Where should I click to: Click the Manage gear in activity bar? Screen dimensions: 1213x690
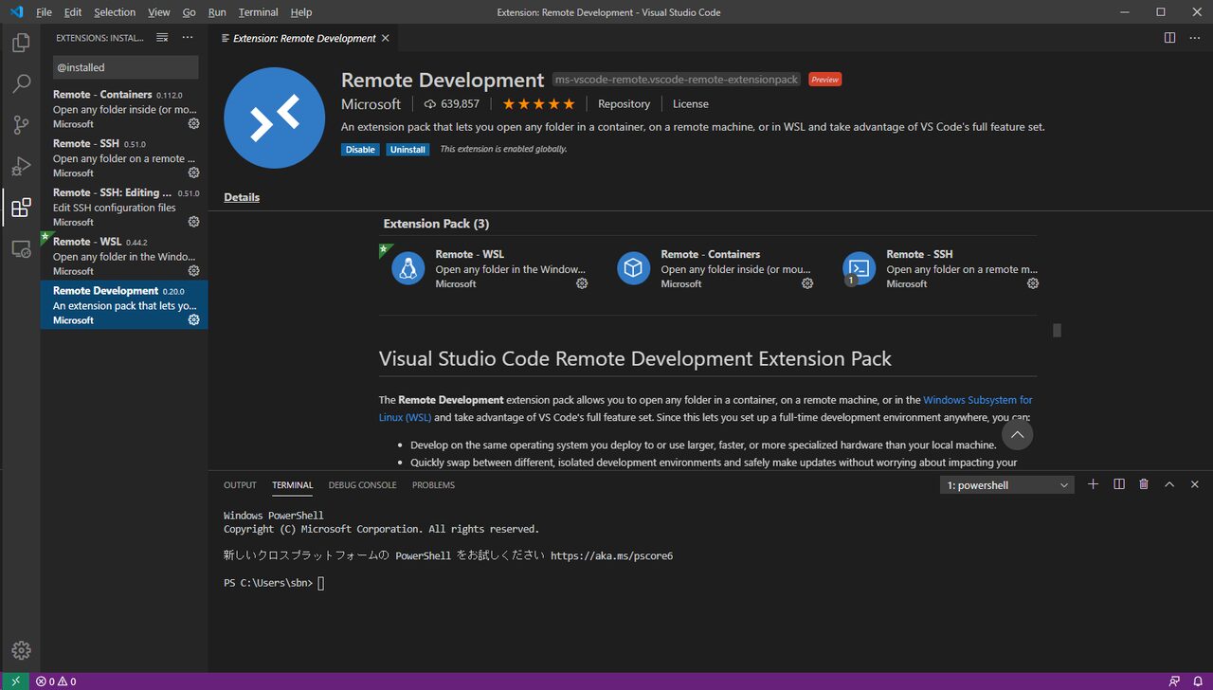(21, 650)
